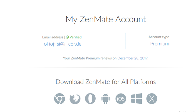Open the Android robot download icon
195x112 pixels.
coord(106,99)
